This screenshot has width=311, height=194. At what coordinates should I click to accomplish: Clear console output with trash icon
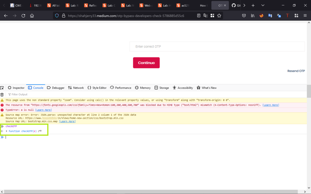tap(2, 95)
